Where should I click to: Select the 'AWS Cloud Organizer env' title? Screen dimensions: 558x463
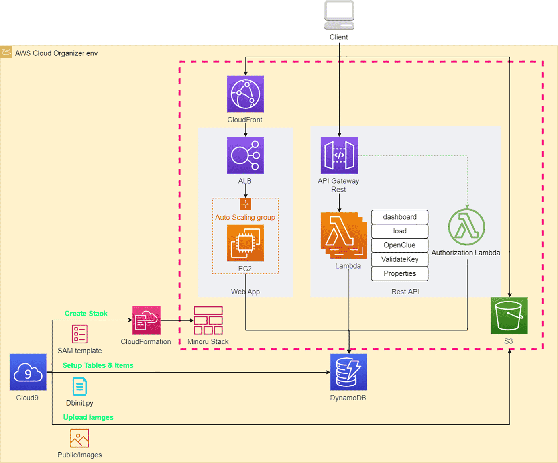[x=56, y=53]
